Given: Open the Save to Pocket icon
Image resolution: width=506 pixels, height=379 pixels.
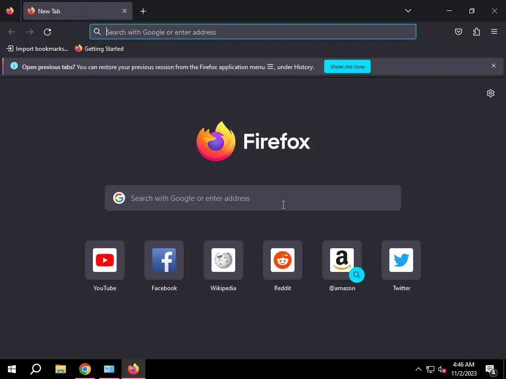Looking at the screenshot, I should tap(459, 32).
